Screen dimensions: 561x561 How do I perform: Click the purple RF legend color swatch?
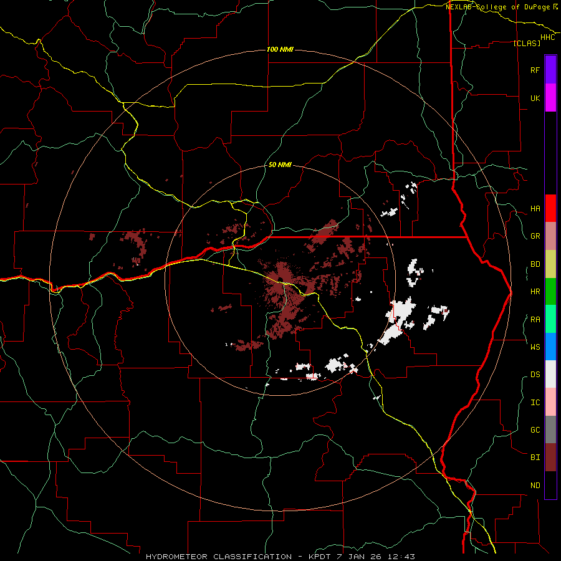tap(550, 70)
